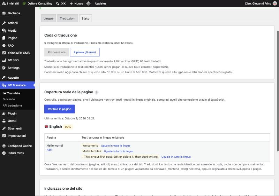Click the 'Caratteri inviati oggi' usage line
Screen dimensions: 279x196
(139, 72)
